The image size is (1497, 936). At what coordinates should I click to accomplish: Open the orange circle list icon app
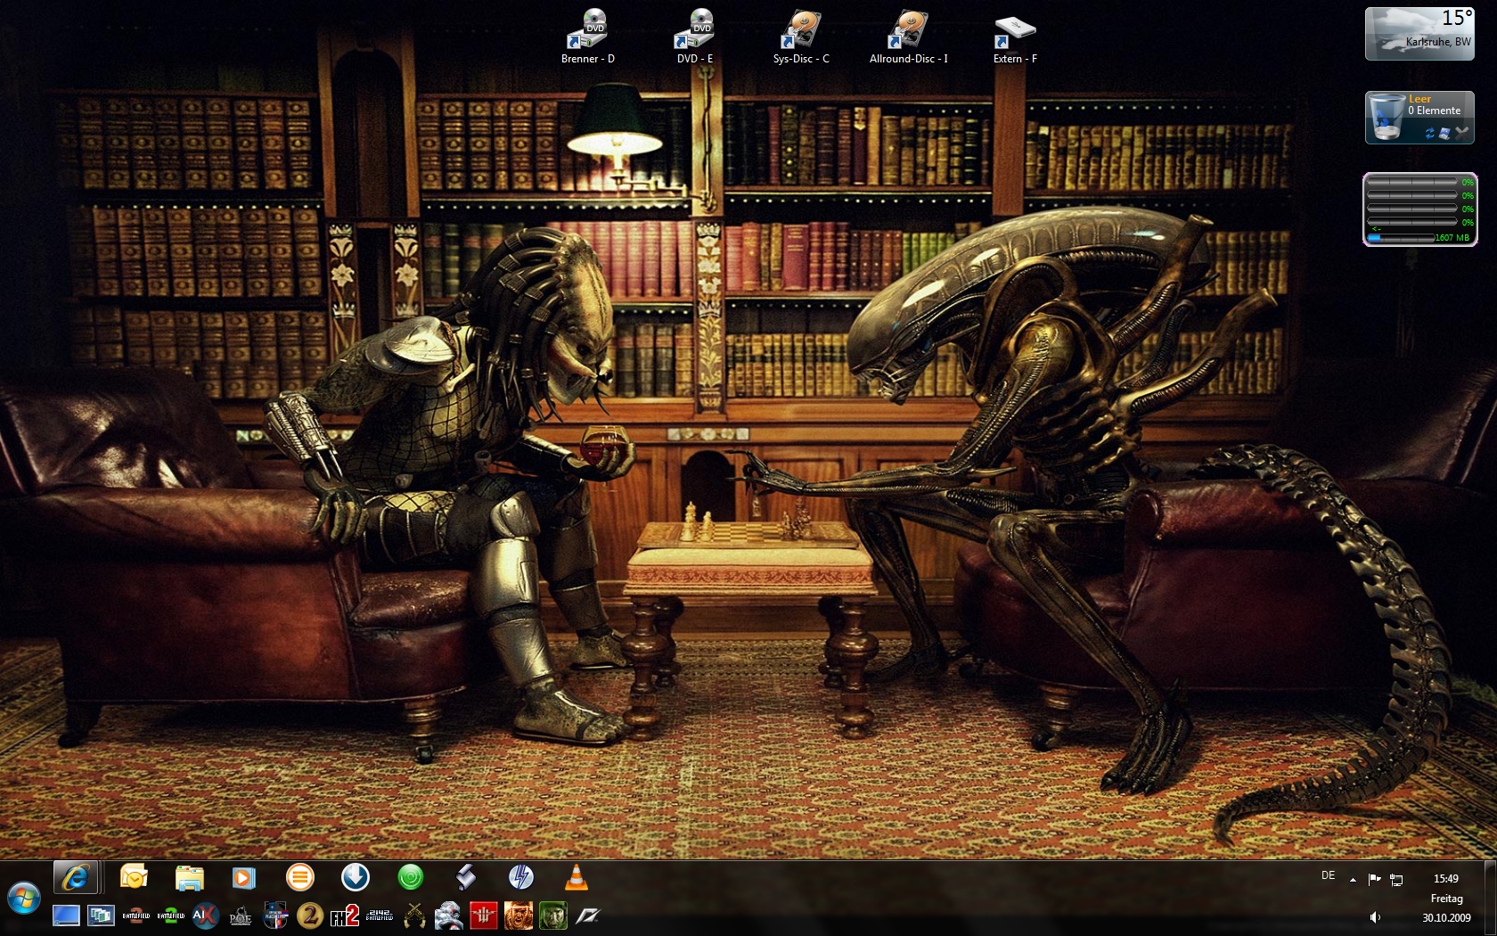300,878
